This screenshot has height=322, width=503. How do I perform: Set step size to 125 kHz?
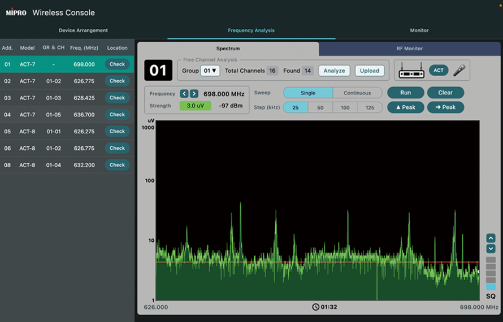(370, 107)
